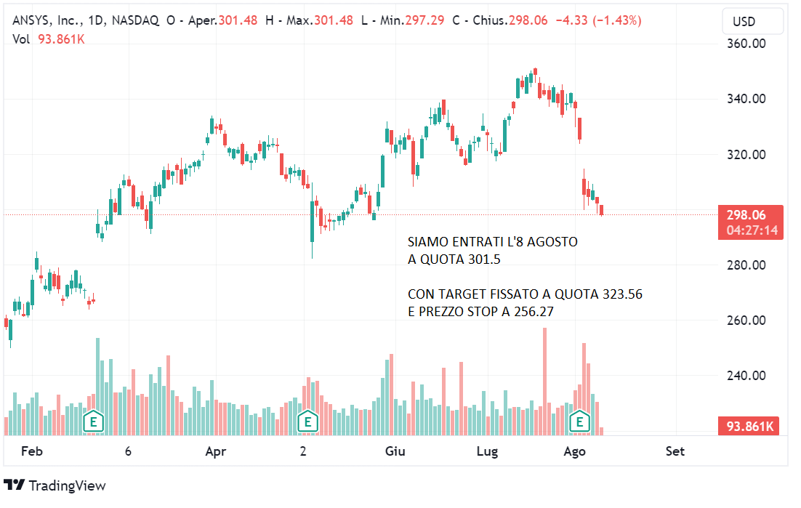Screen dimensions: 801x508
Task: Click the 93.861K volume axis label
Action: 751,427
